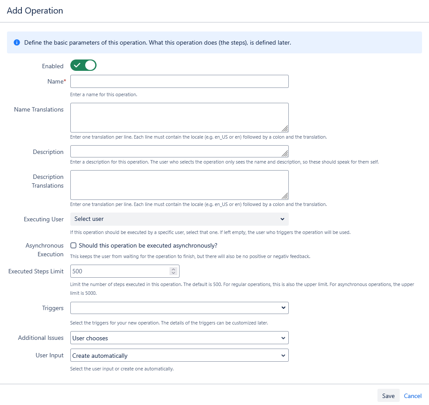Click inside the Description text box
This screenshot has height=405, width=429.
[x=175, y=152]
